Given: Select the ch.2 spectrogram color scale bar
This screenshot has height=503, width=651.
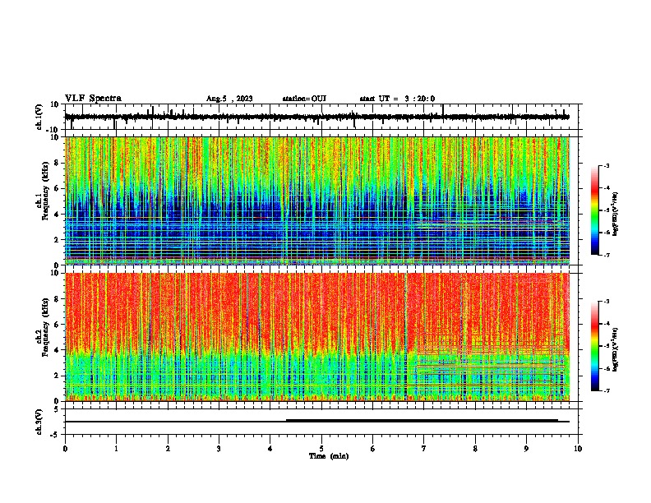Looking at the screenshot, I should tap(594, 346).
